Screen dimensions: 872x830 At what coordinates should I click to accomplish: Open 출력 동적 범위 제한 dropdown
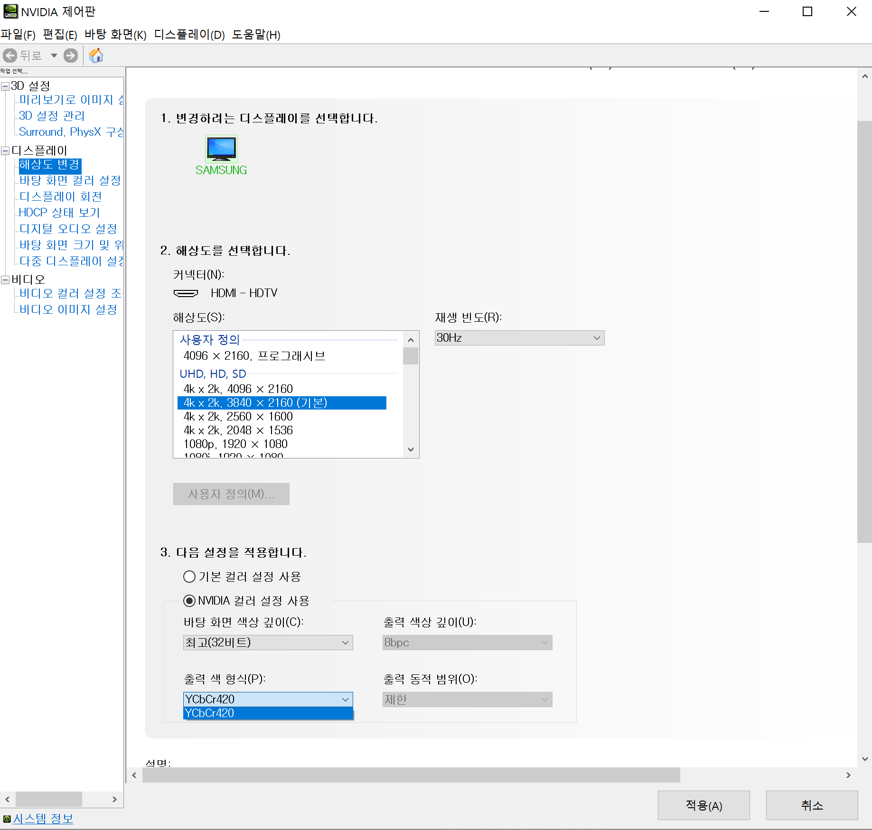click(468, 699)
